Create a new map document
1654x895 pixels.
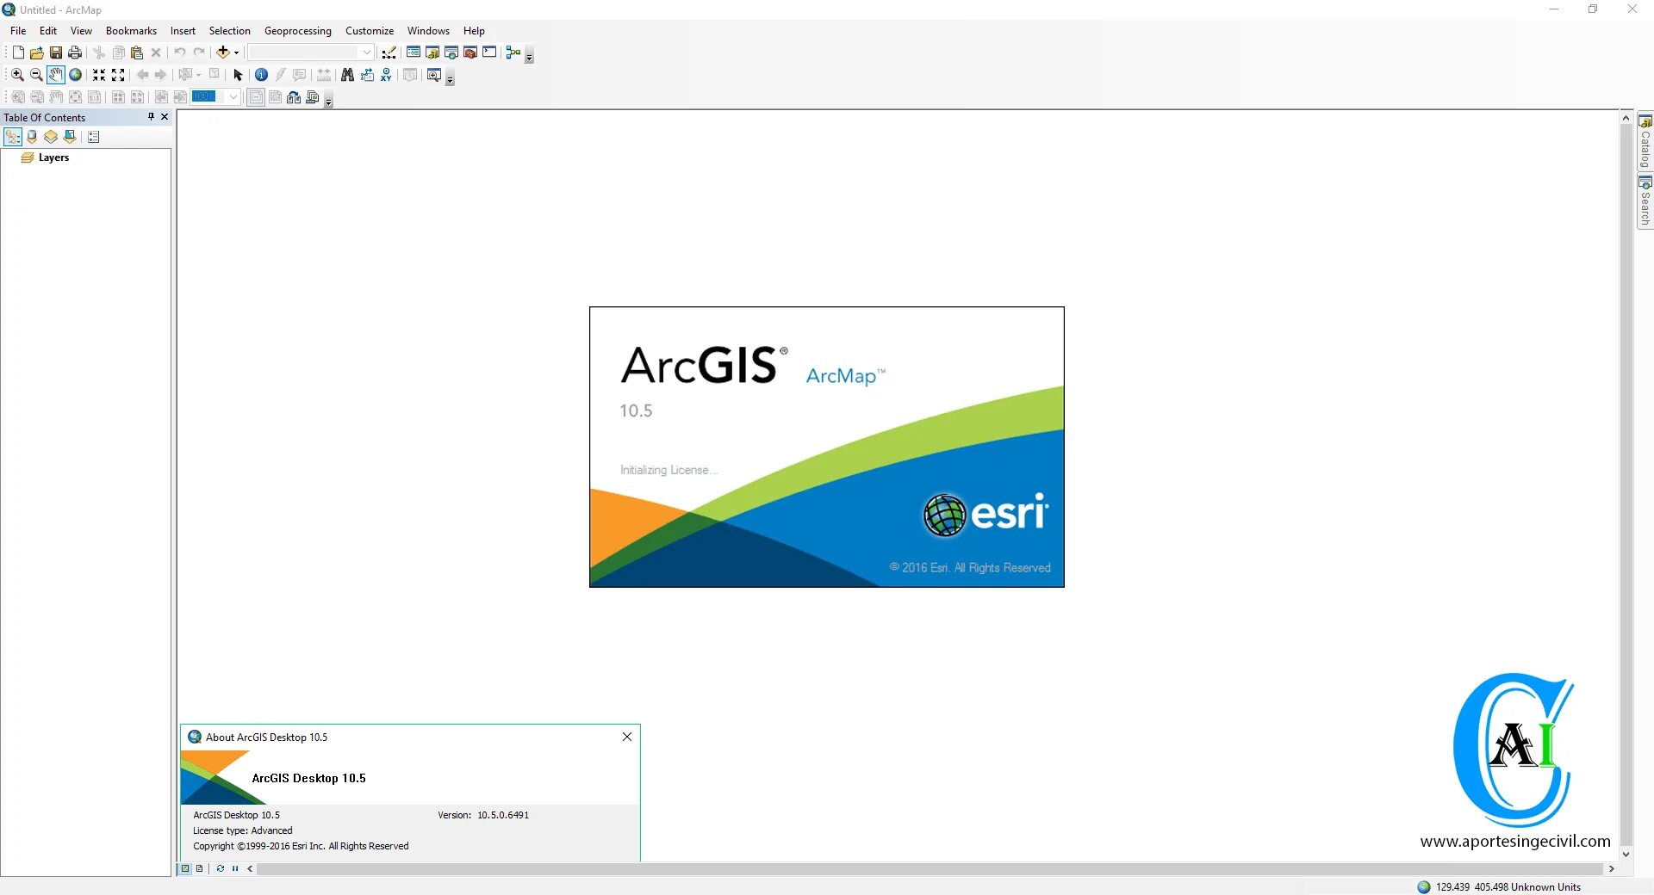pyautogui.click(x=18, y=52)
